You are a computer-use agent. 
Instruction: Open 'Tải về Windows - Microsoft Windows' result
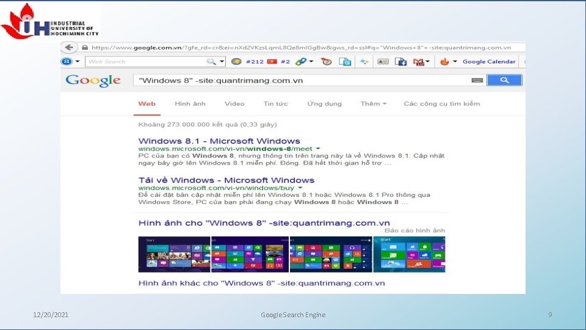226,180
